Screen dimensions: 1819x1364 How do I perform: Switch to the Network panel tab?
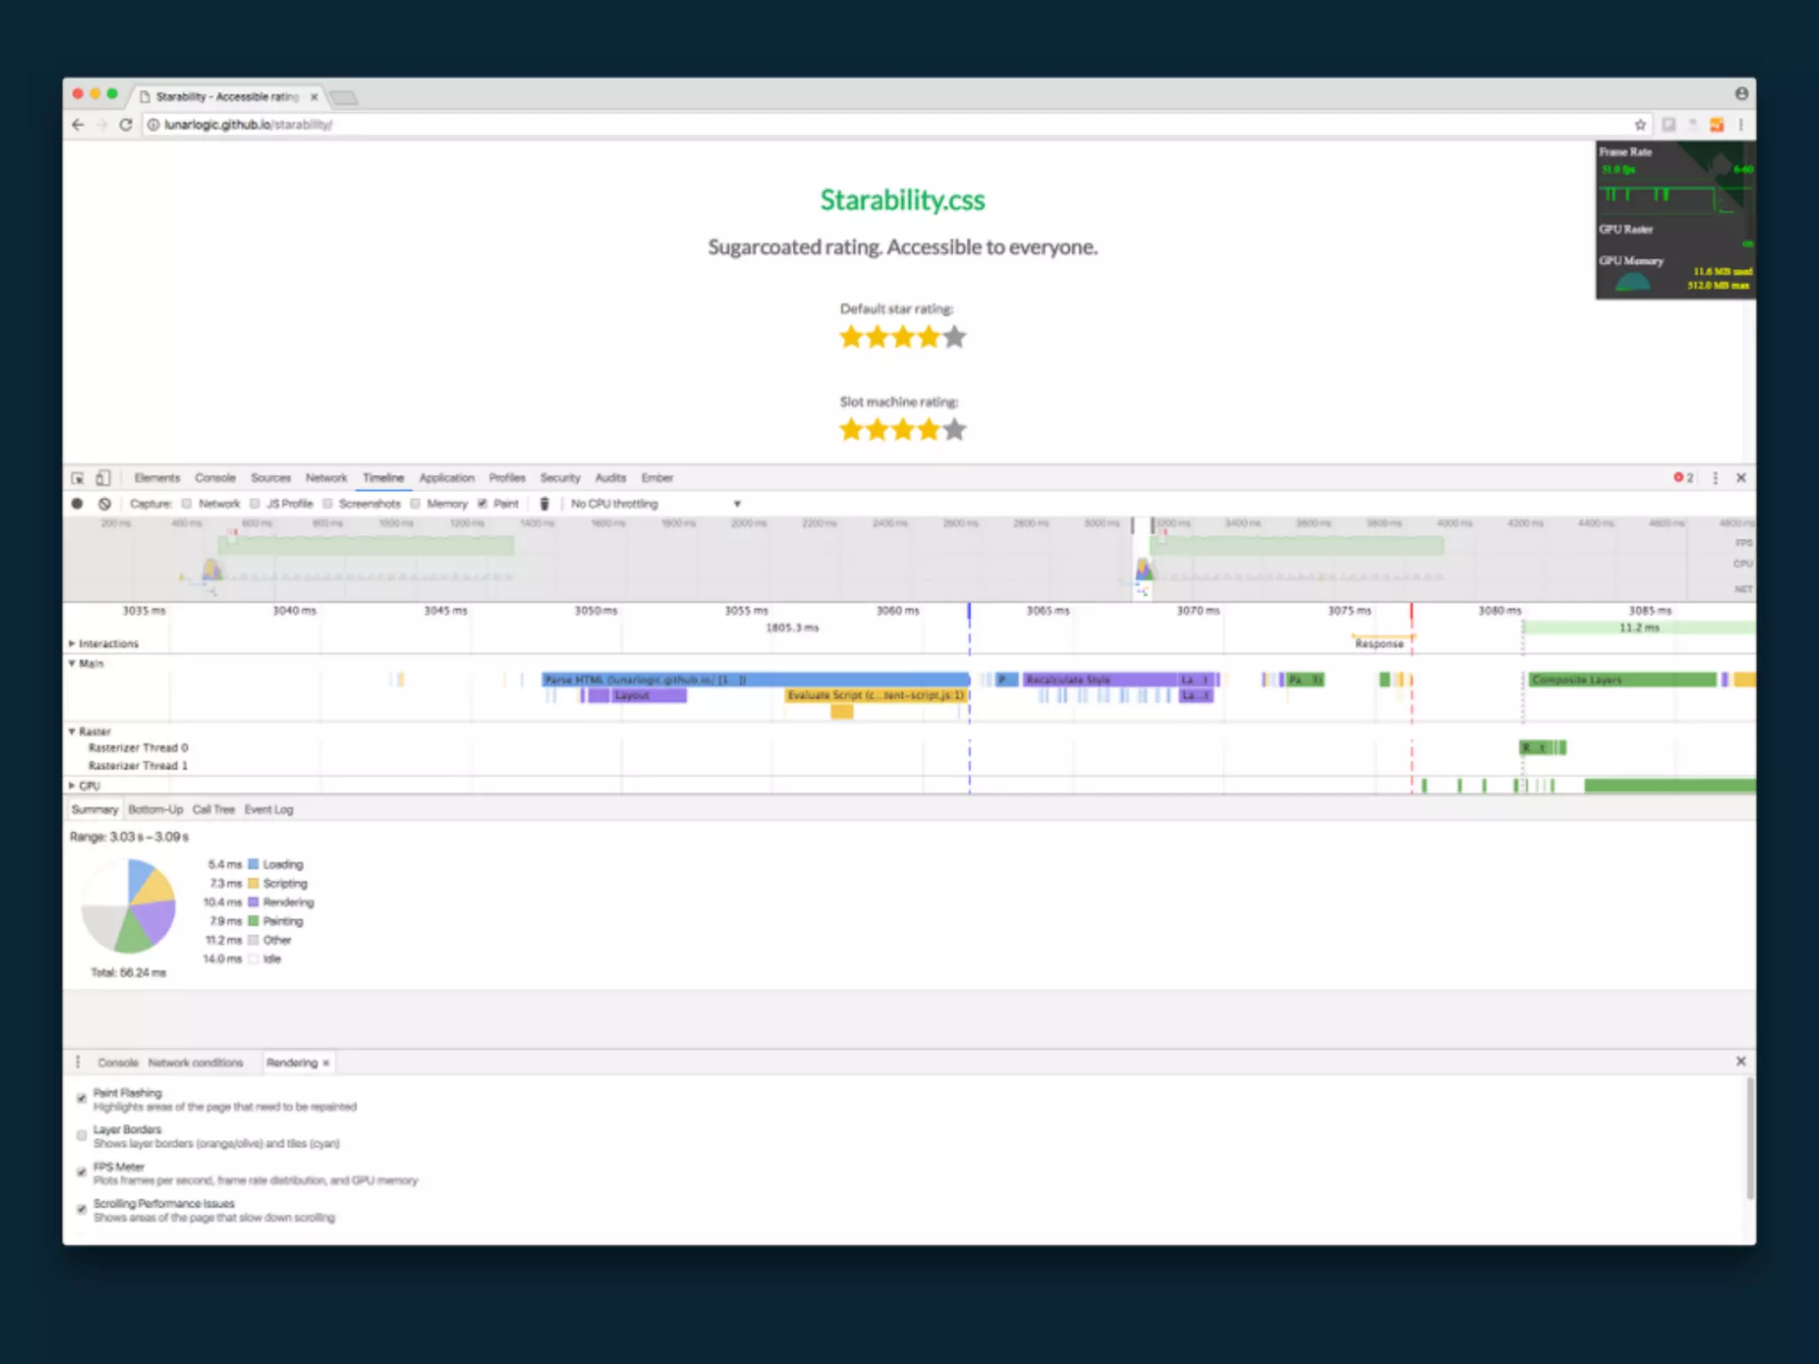[326, 478]
